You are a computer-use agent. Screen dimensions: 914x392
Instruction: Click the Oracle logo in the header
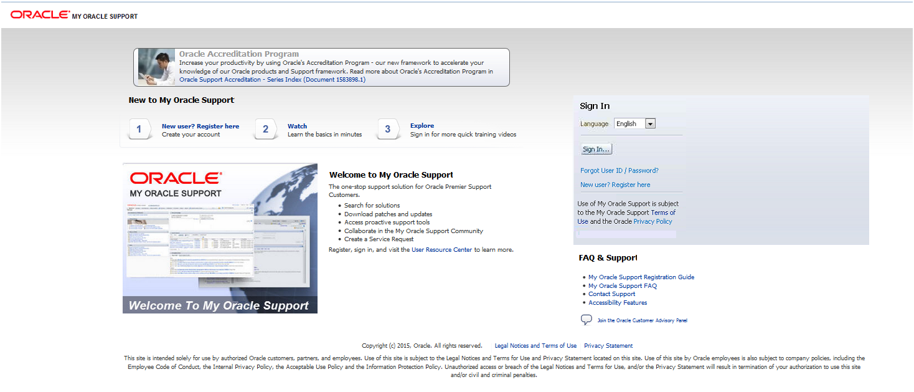40,14
